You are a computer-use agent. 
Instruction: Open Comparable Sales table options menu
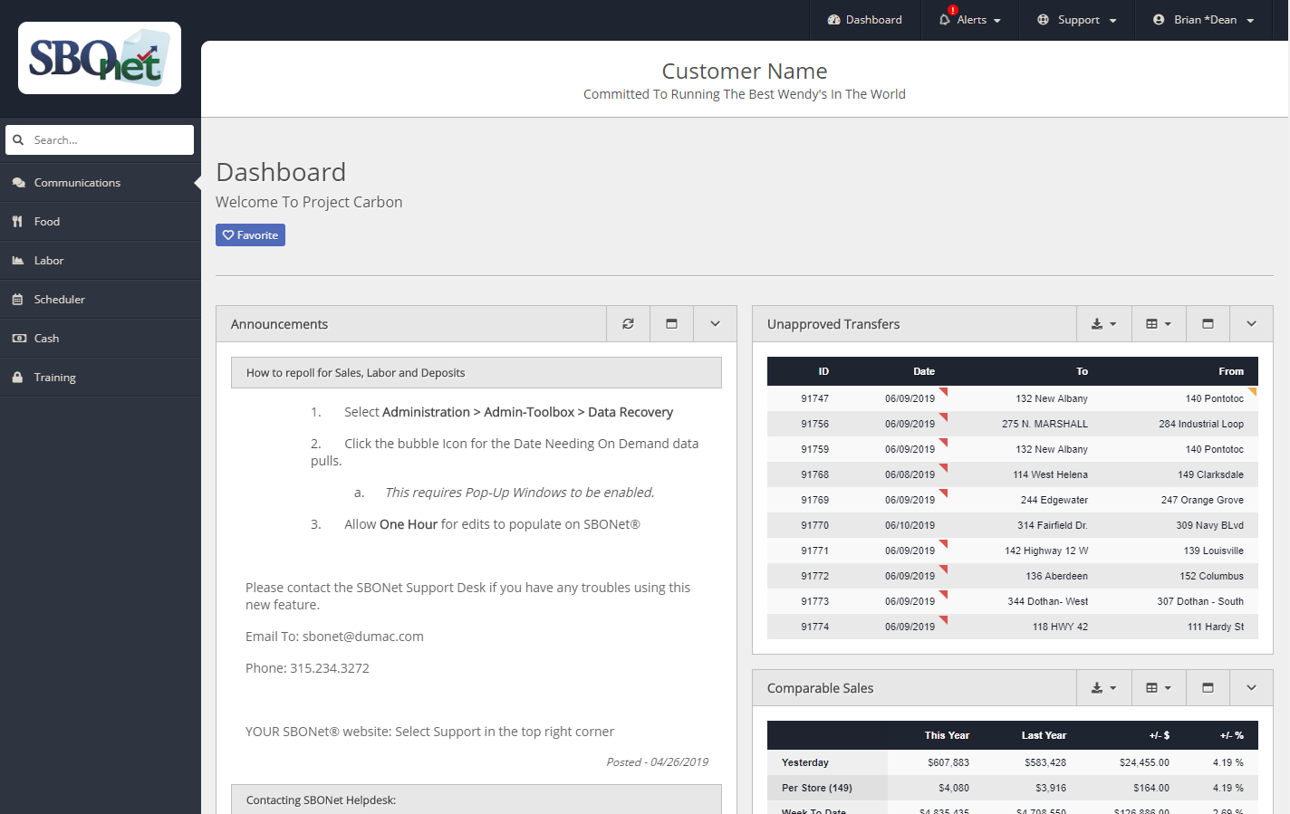tap(1159, 688)
